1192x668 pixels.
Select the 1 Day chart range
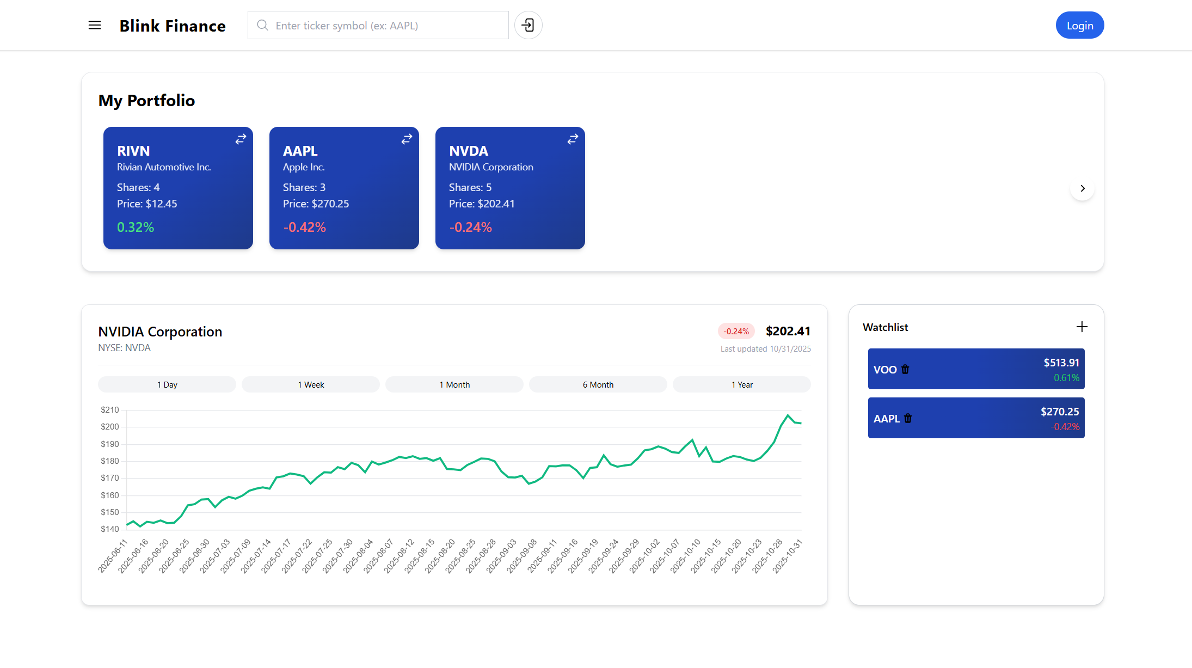coord(167,384)
